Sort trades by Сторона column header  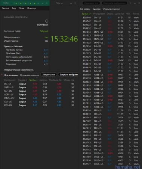109,14
